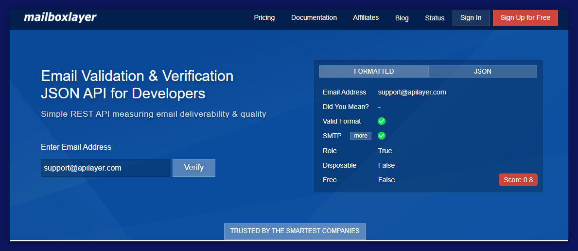
Task: Switch to the JSON tab
Action: [x=483, y=71]
